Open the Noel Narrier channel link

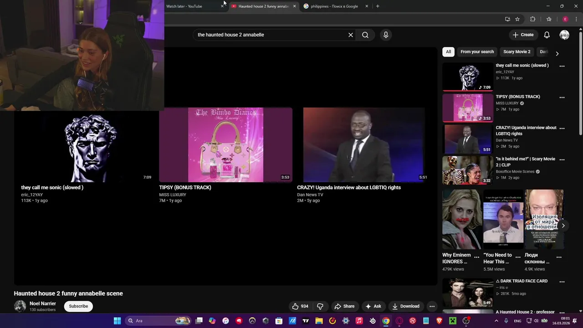[x=43, y=303]
